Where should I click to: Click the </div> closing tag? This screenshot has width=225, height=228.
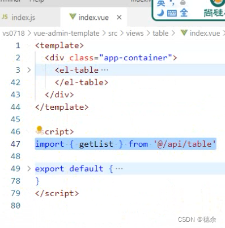pyautogui.click(x=60, y=94)
